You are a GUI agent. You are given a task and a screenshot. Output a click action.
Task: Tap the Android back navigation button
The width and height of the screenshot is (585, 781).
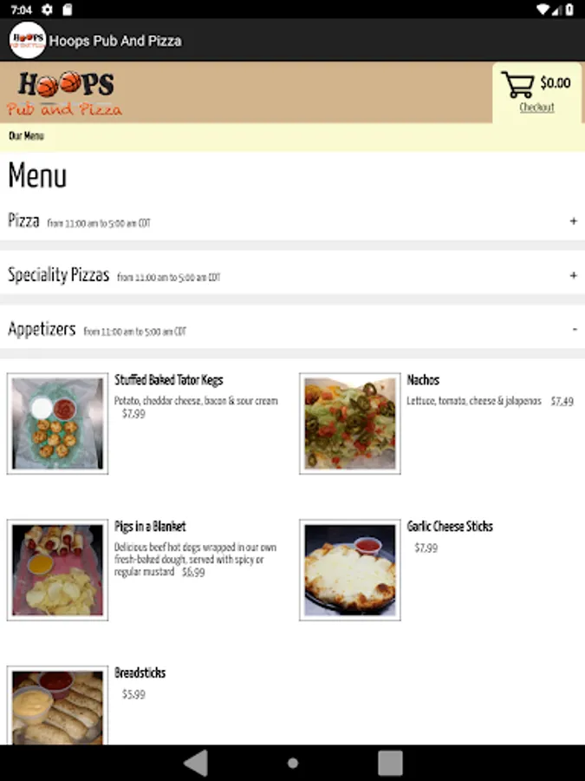pyautogui.click(x=196, y=763)
